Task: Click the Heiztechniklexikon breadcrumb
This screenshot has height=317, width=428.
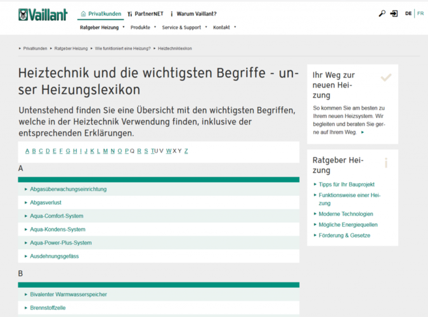Action: 175,49
